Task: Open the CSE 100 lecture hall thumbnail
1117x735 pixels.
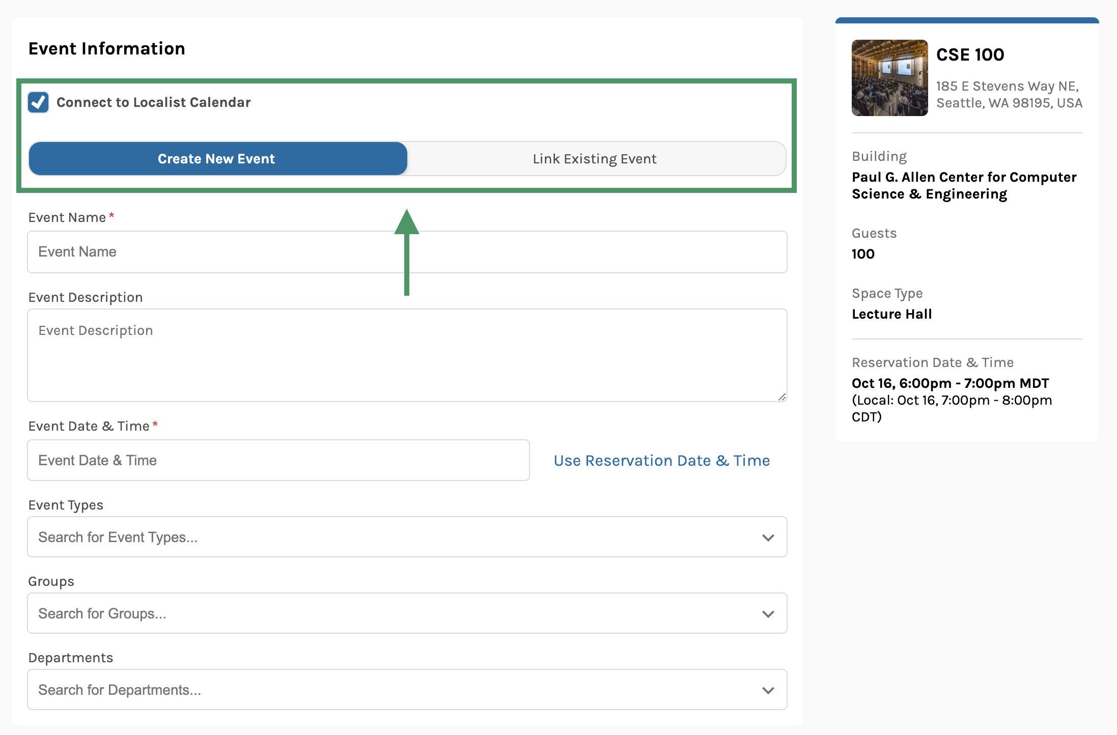Action: click(889, 78)
